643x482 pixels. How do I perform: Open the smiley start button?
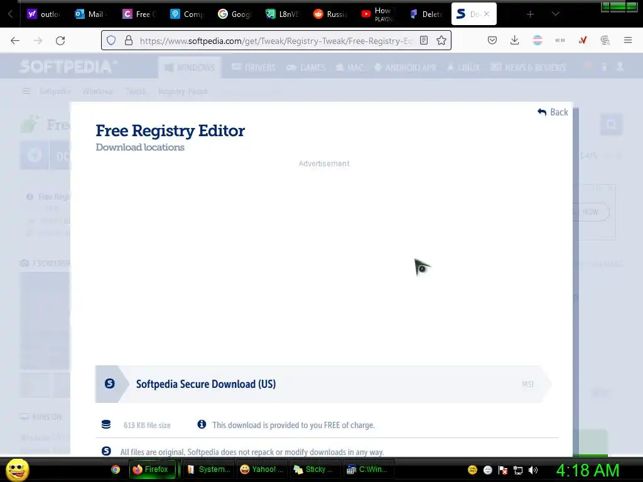pyautogui.click(x=17, y=469)
